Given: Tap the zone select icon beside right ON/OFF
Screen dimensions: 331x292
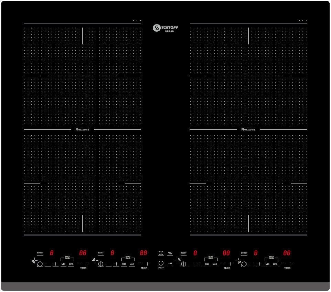Looking at the screenshot, I should click(x=179, y=260).
